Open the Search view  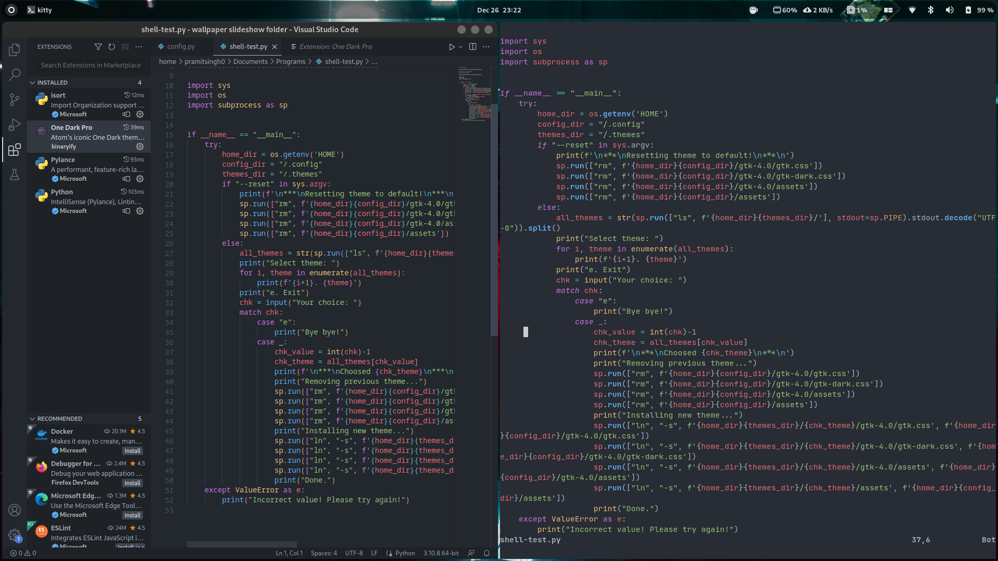[14, 75]
